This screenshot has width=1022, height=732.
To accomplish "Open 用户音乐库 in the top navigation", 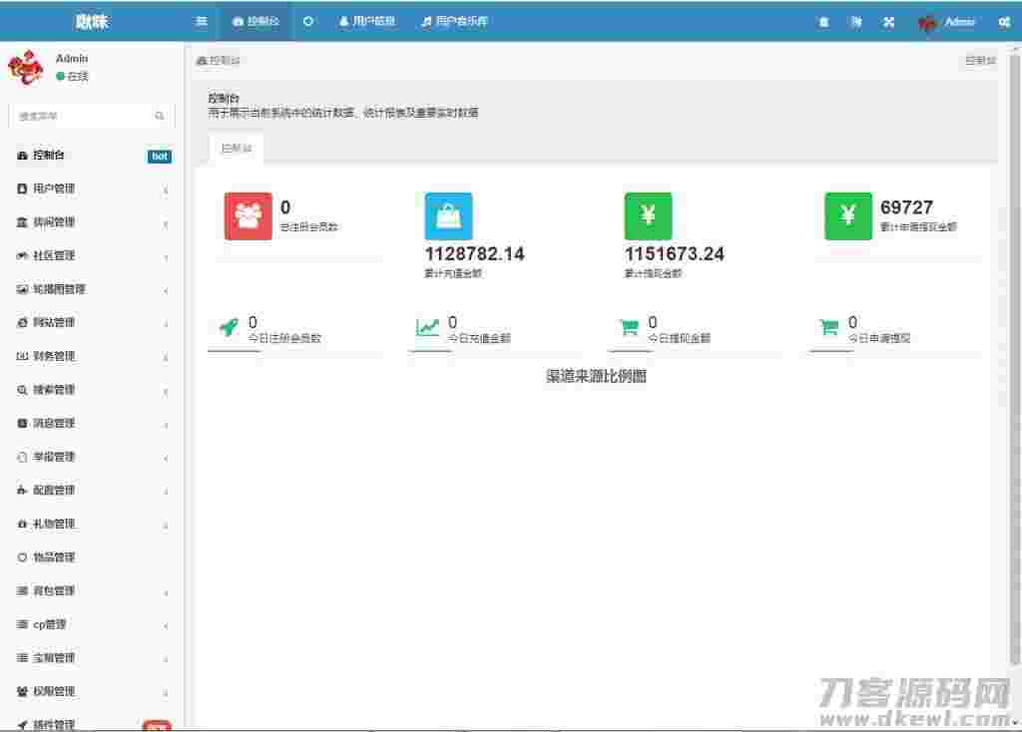I will pos(455,21).
